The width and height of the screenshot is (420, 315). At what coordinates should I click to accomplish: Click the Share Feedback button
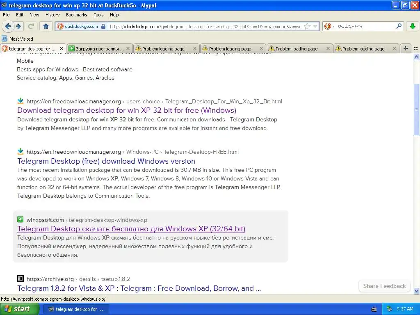[384, 286]
